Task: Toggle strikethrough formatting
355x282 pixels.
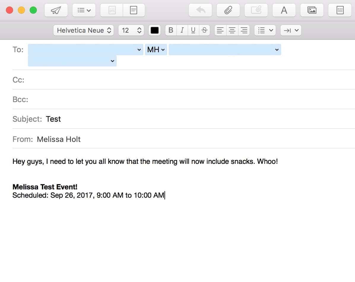Action: click(x=204, y=30)
